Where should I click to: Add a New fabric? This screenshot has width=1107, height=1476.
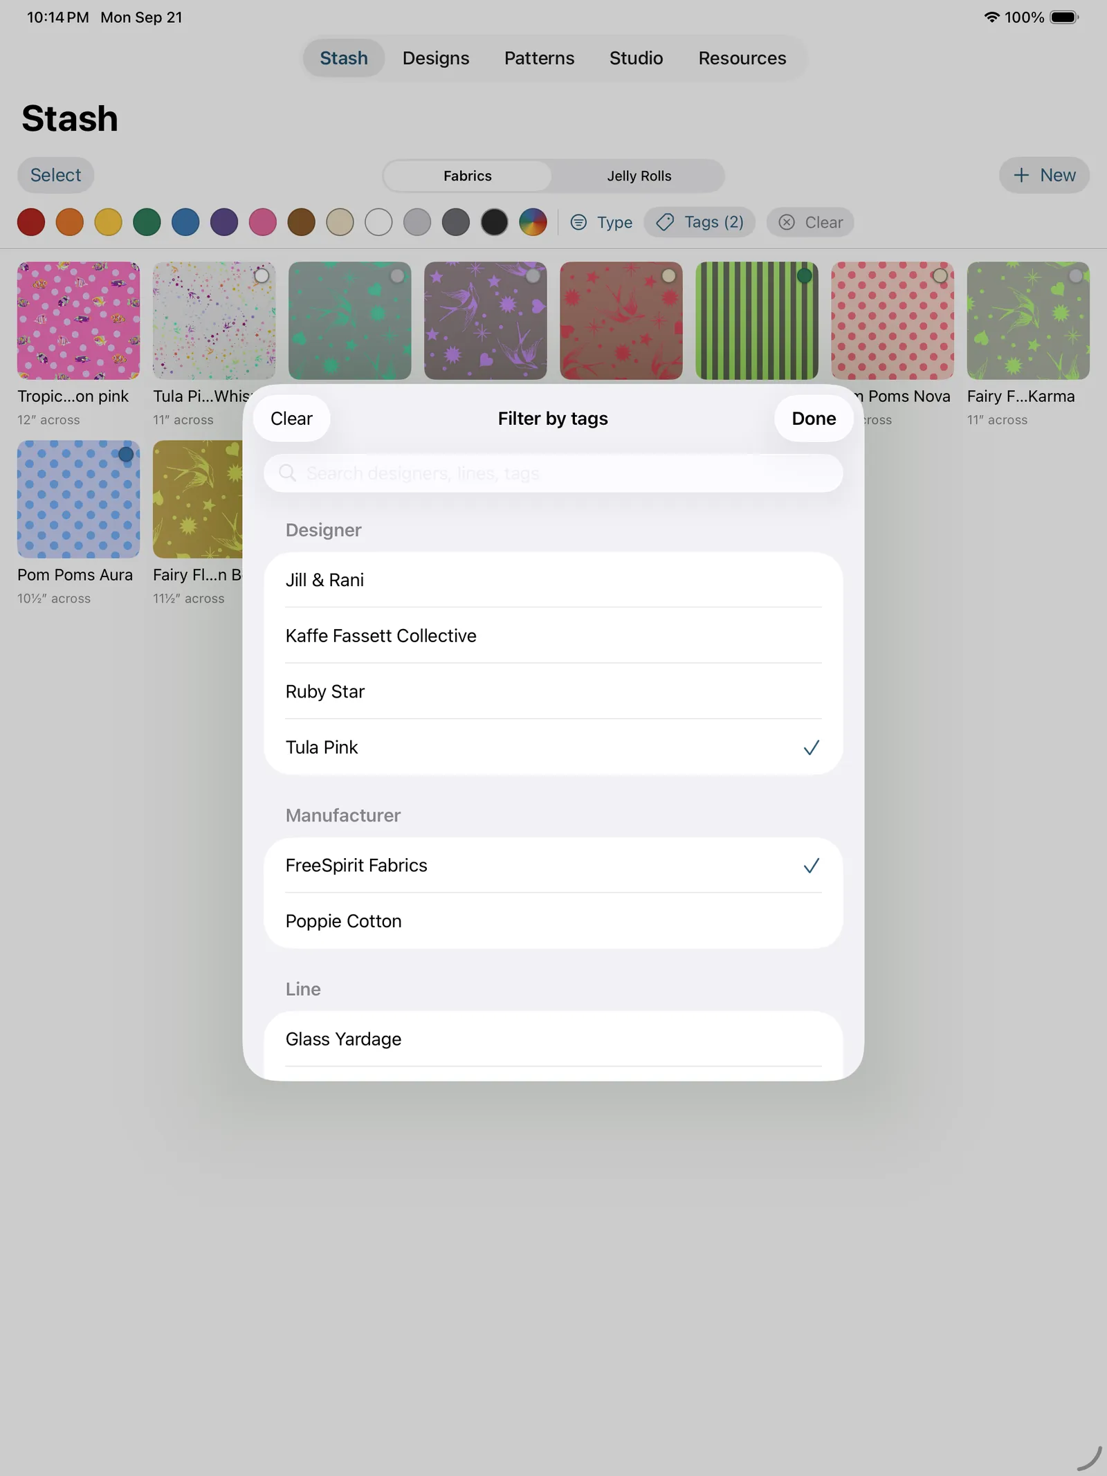point(1044,175)
